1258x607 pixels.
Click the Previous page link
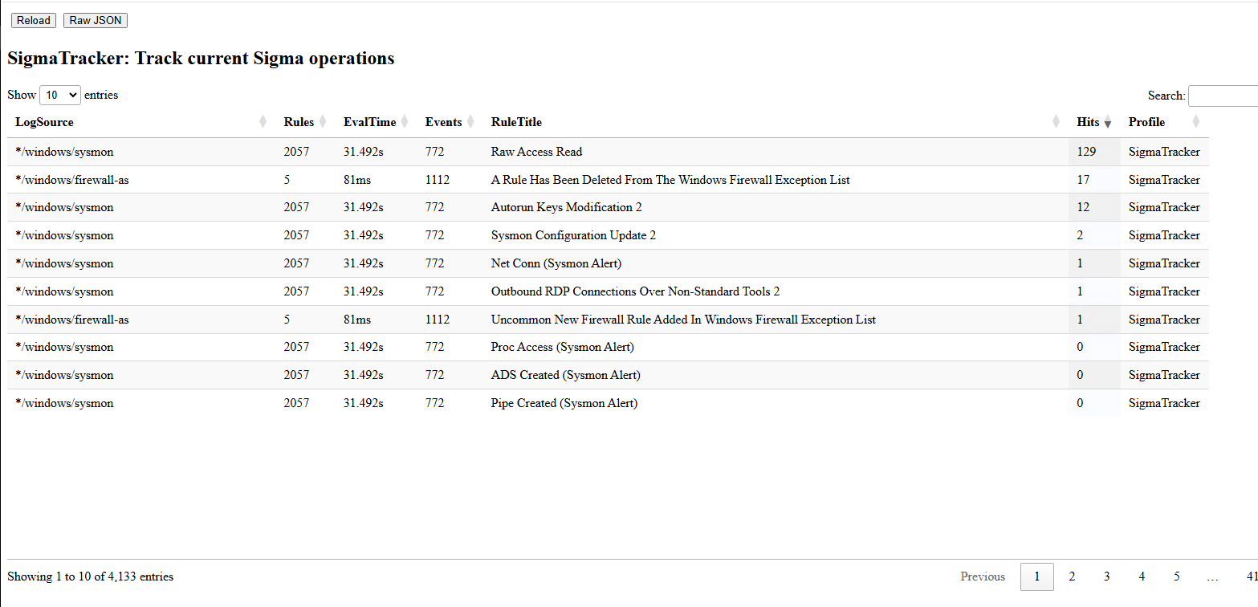coord(983,576)
